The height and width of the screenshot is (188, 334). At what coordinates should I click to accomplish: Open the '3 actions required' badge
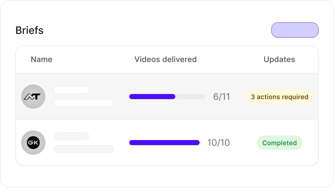280,97
